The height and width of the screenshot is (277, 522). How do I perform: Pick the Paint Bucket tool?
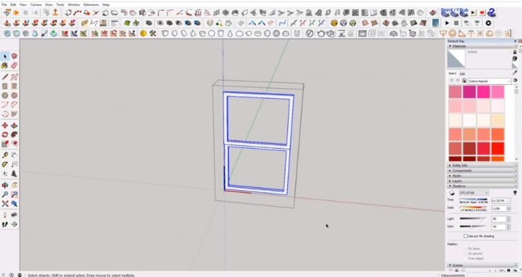tap(5, 66)
